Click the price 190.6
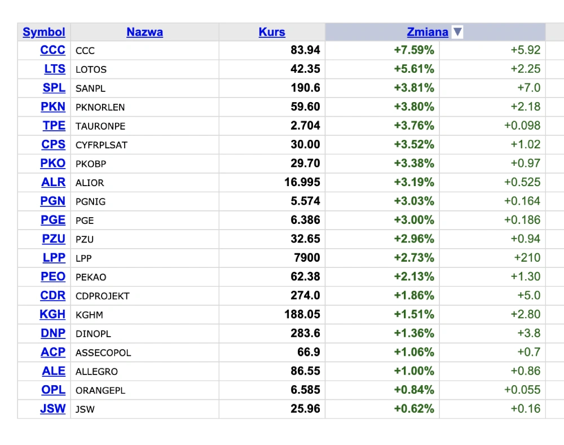Screen dimensions: 564x445 pyautogui.click(x=305, y=88)
